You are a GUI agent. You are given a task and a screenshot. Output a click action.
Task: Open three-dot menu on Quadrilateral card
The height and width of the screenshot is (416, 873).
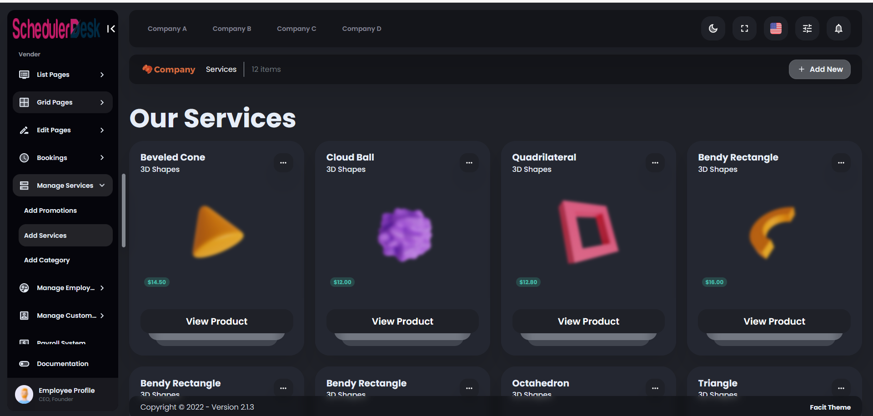(x=655, y=163)
